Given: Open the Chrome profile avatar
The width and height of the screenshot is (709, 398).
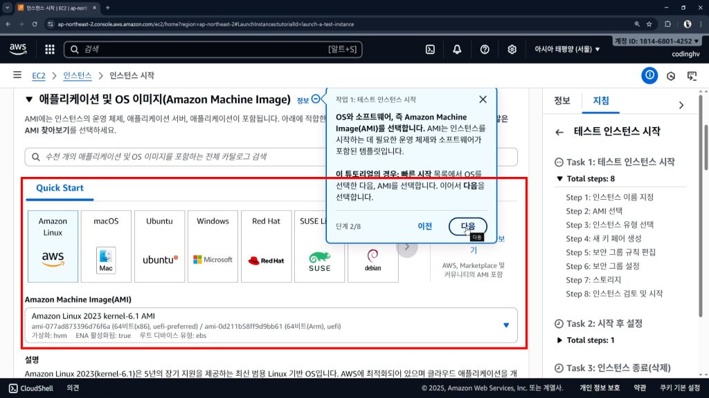Looking at the screenshot, I should click(688, 24).
